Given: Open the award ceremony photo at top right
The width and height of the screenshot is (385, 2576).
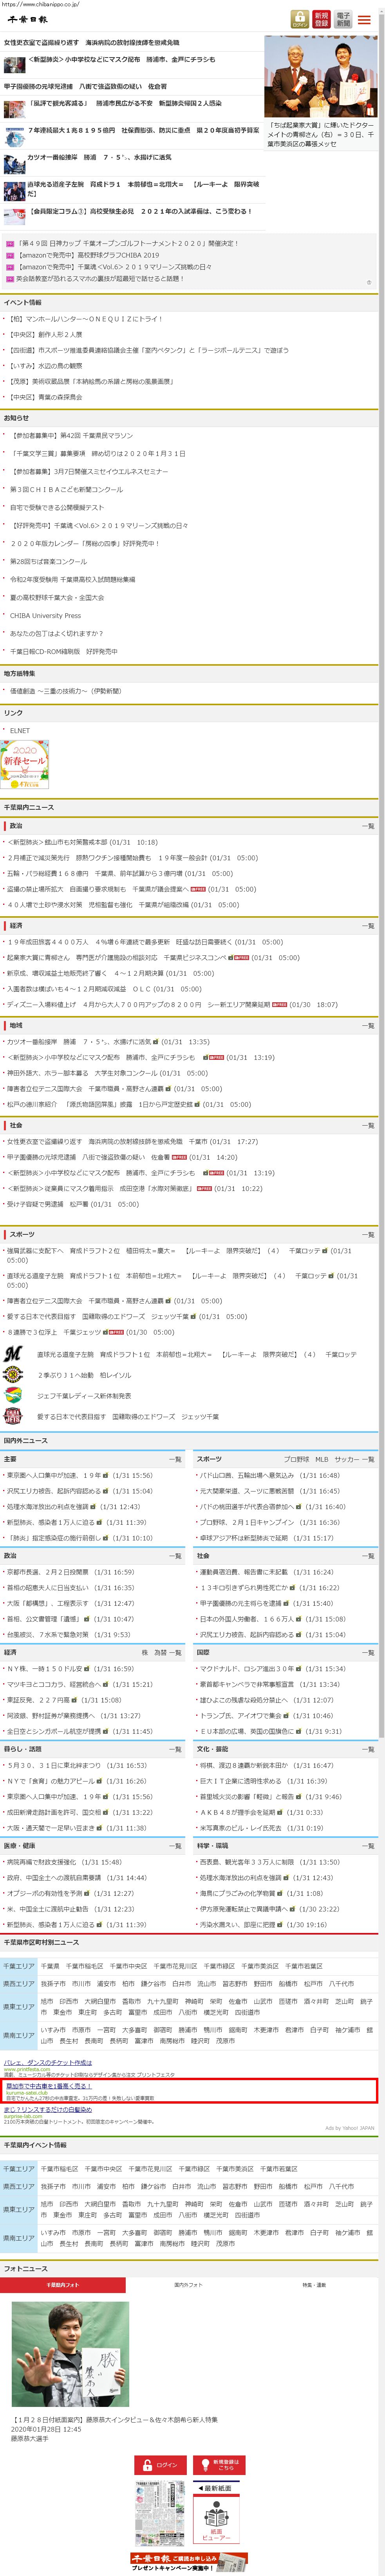Looking at the screenshot, I should (x=322, y=76).
